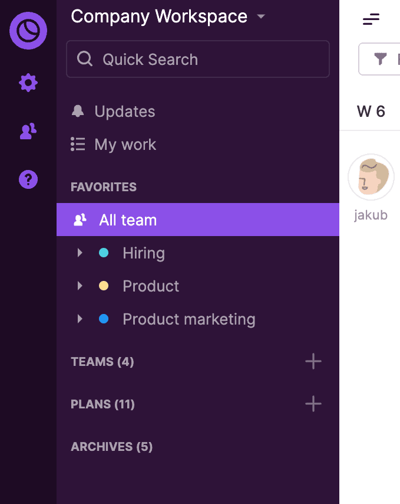This screenshot has width=400, height=504.
Task: Expand the Product marketing arrow
Action: [80, 319]
